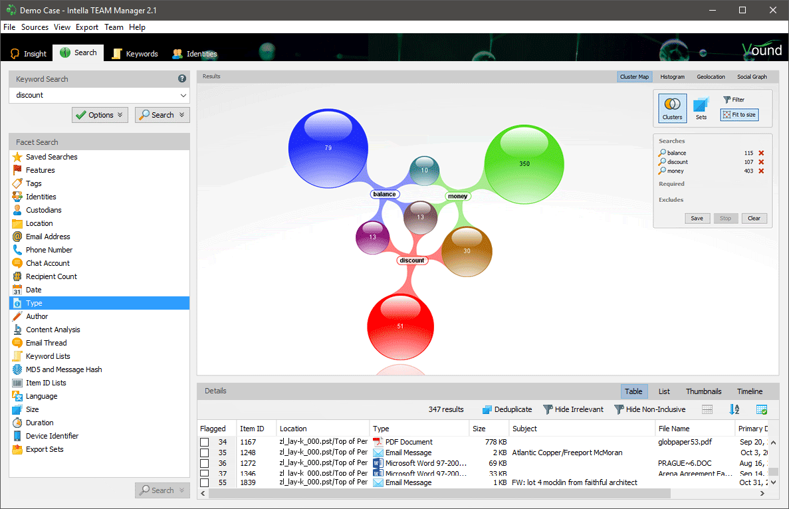Toggle Deduplicate in the Details toolbar
Image resolution: width=789 pixels, height=509 pixels.
507,409
